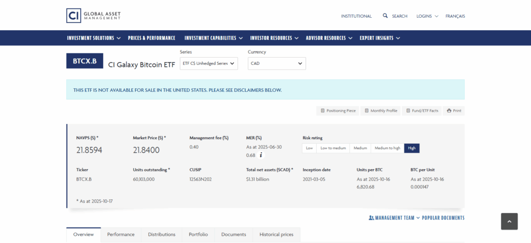Image resolution: width=531 pixels, height=243 pixels.
Task: Expand the Investment Capabilities menu
Action: tap(214, 38)
